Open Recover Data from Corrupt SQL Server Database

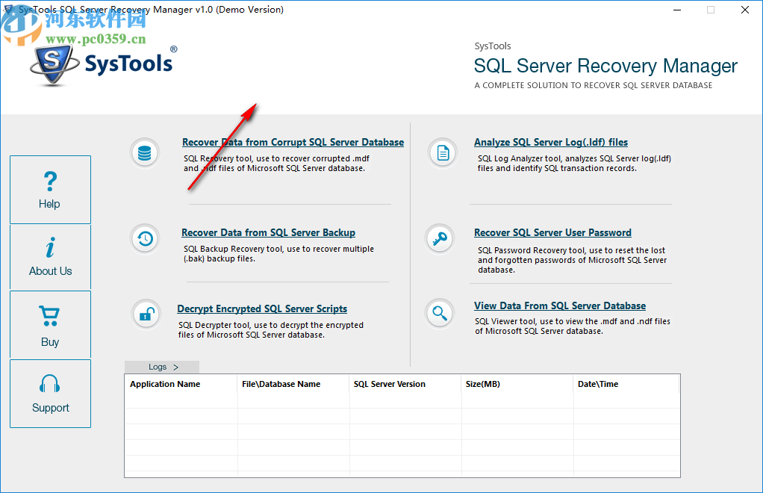pyautogui.click(x=293, y=141)
